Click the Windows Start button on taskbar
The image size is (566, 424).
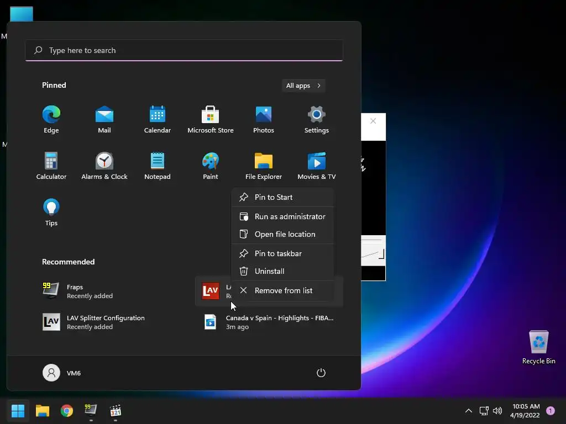[18, 411]
